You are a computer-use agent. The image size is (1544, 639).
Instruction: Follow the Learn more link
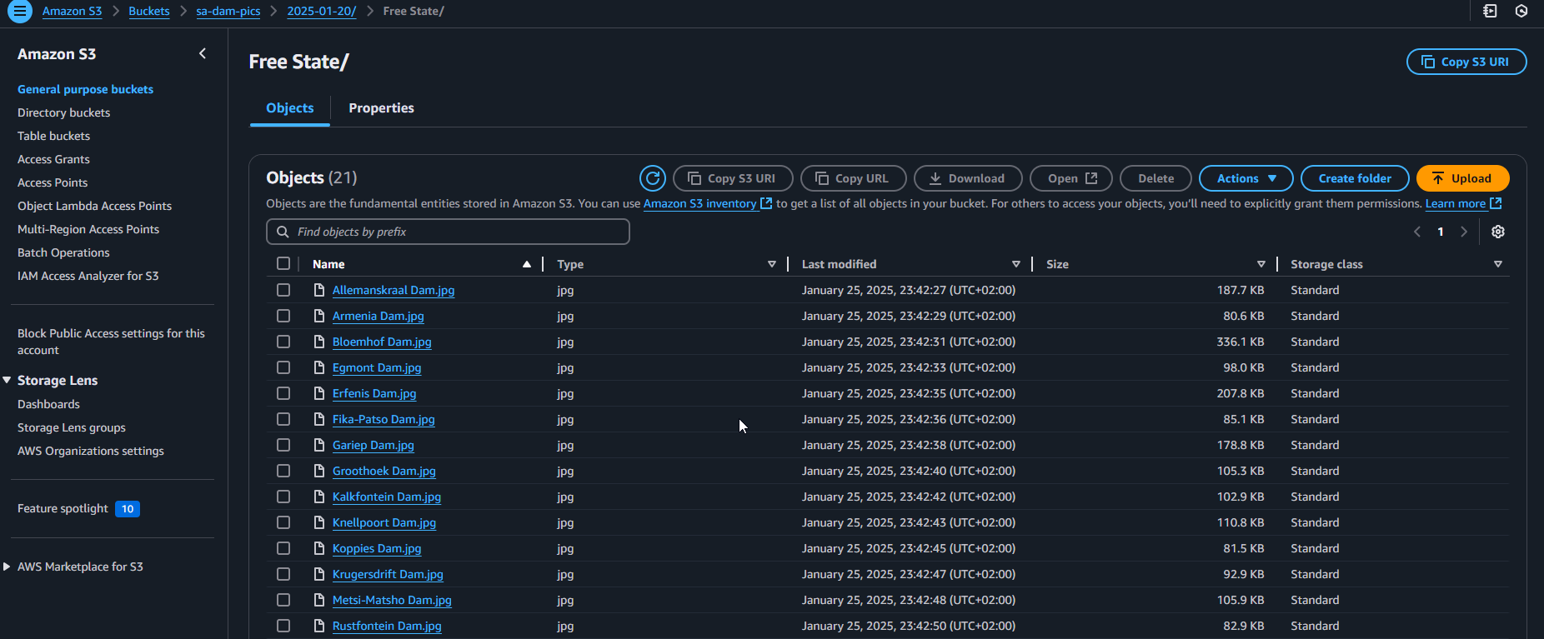pos(1463,203)
